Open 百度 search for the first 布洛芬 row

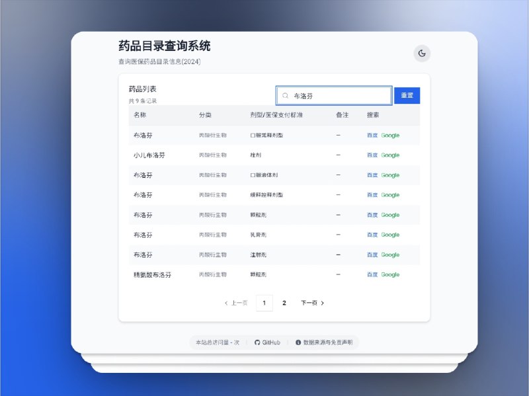[x=371, y=135]
